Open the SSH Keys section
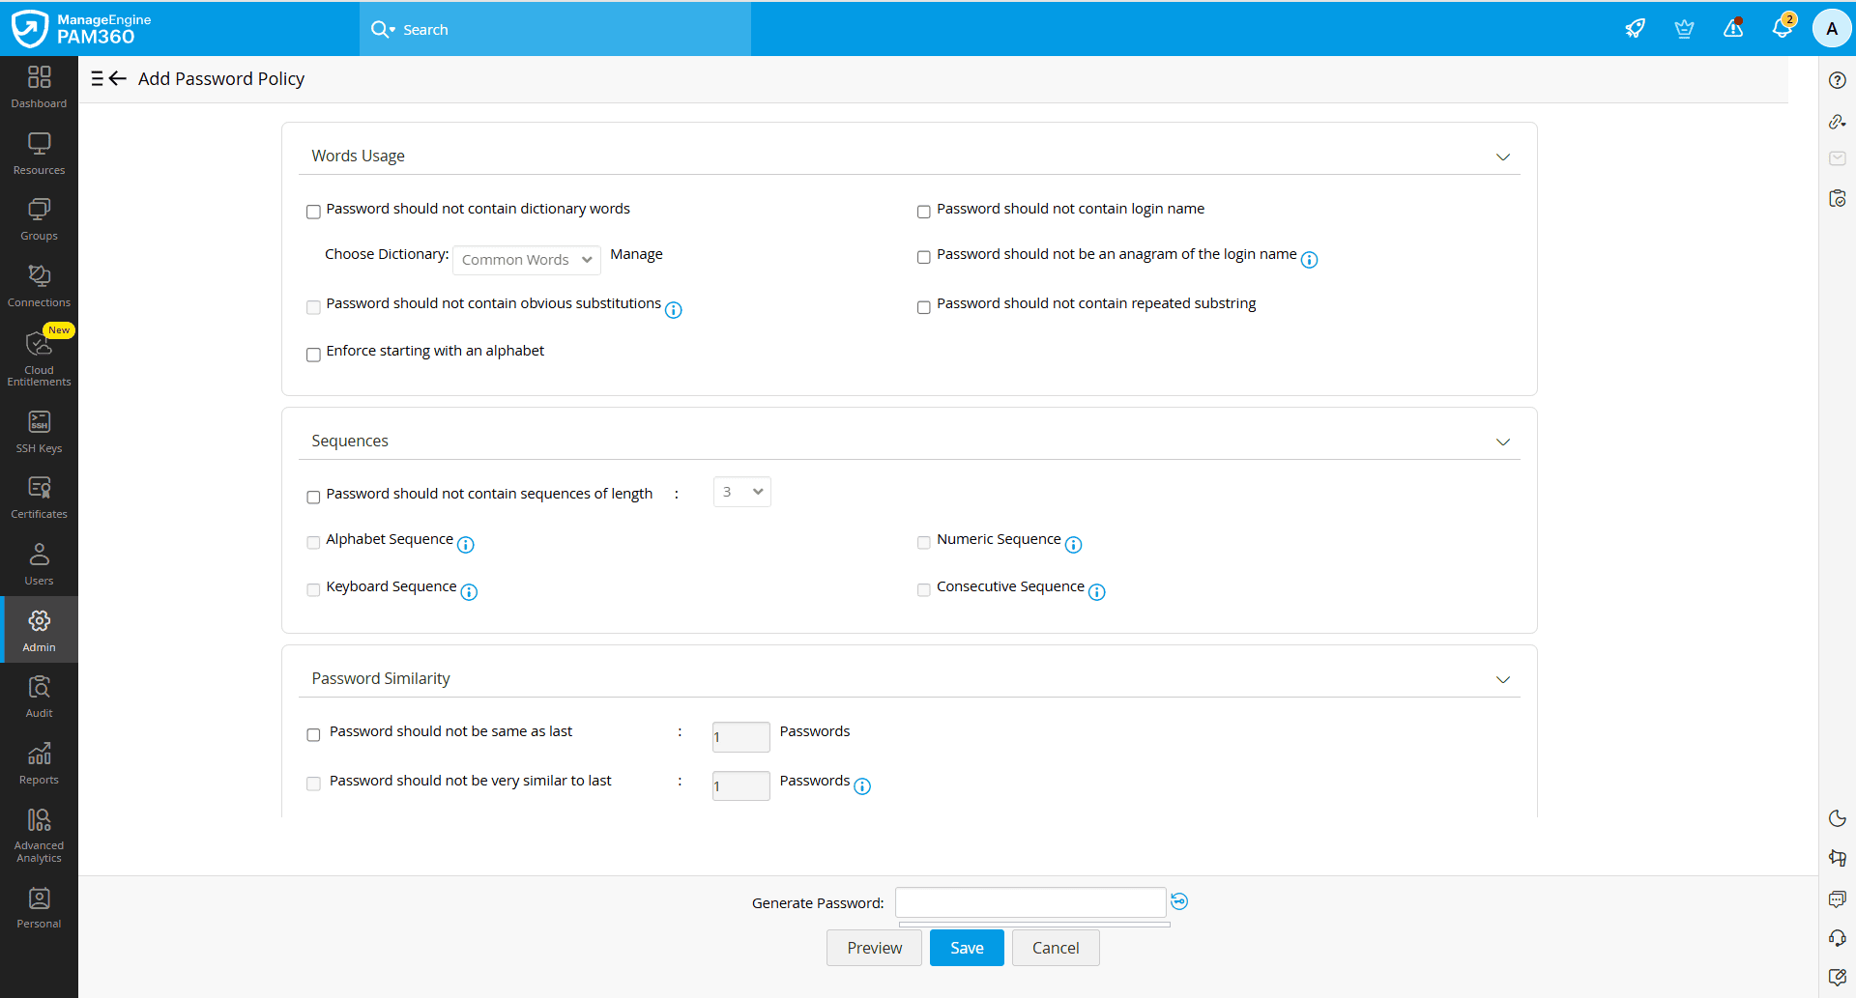This screenshot has height=998, width=1856. point(39,430)
